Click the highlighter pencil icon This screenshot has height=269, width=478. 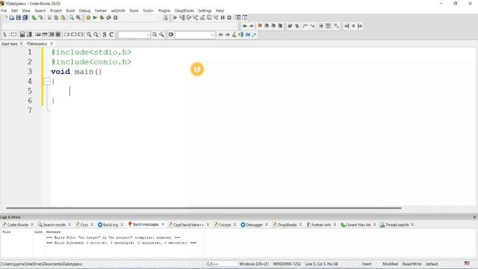tap(234, 34)
